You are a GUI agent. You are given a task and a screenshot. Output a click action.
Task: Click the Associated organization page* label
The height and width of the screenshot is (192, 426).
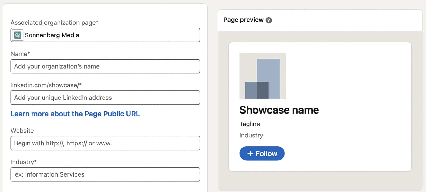click(x=54, y=23)
